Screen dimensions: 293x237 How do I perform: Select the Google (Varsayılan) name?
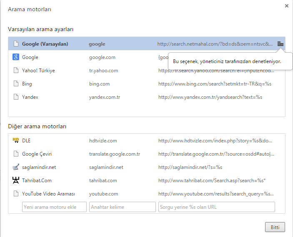coord(45,44)
